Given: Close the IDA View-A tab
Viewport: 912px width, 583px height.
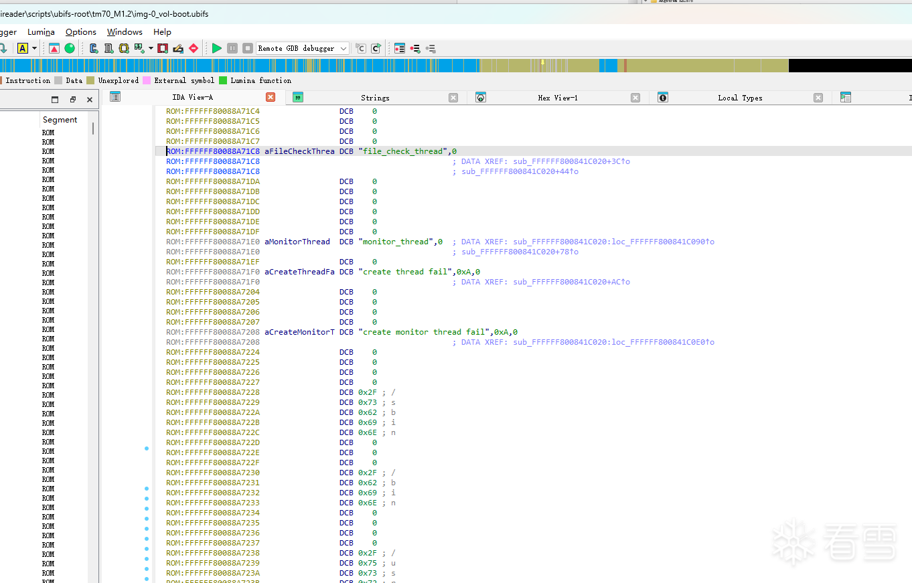Looking at the screenshot, I should pos(271,97).
